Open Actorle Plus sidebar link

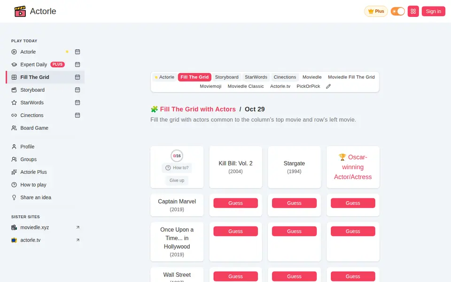33,172
